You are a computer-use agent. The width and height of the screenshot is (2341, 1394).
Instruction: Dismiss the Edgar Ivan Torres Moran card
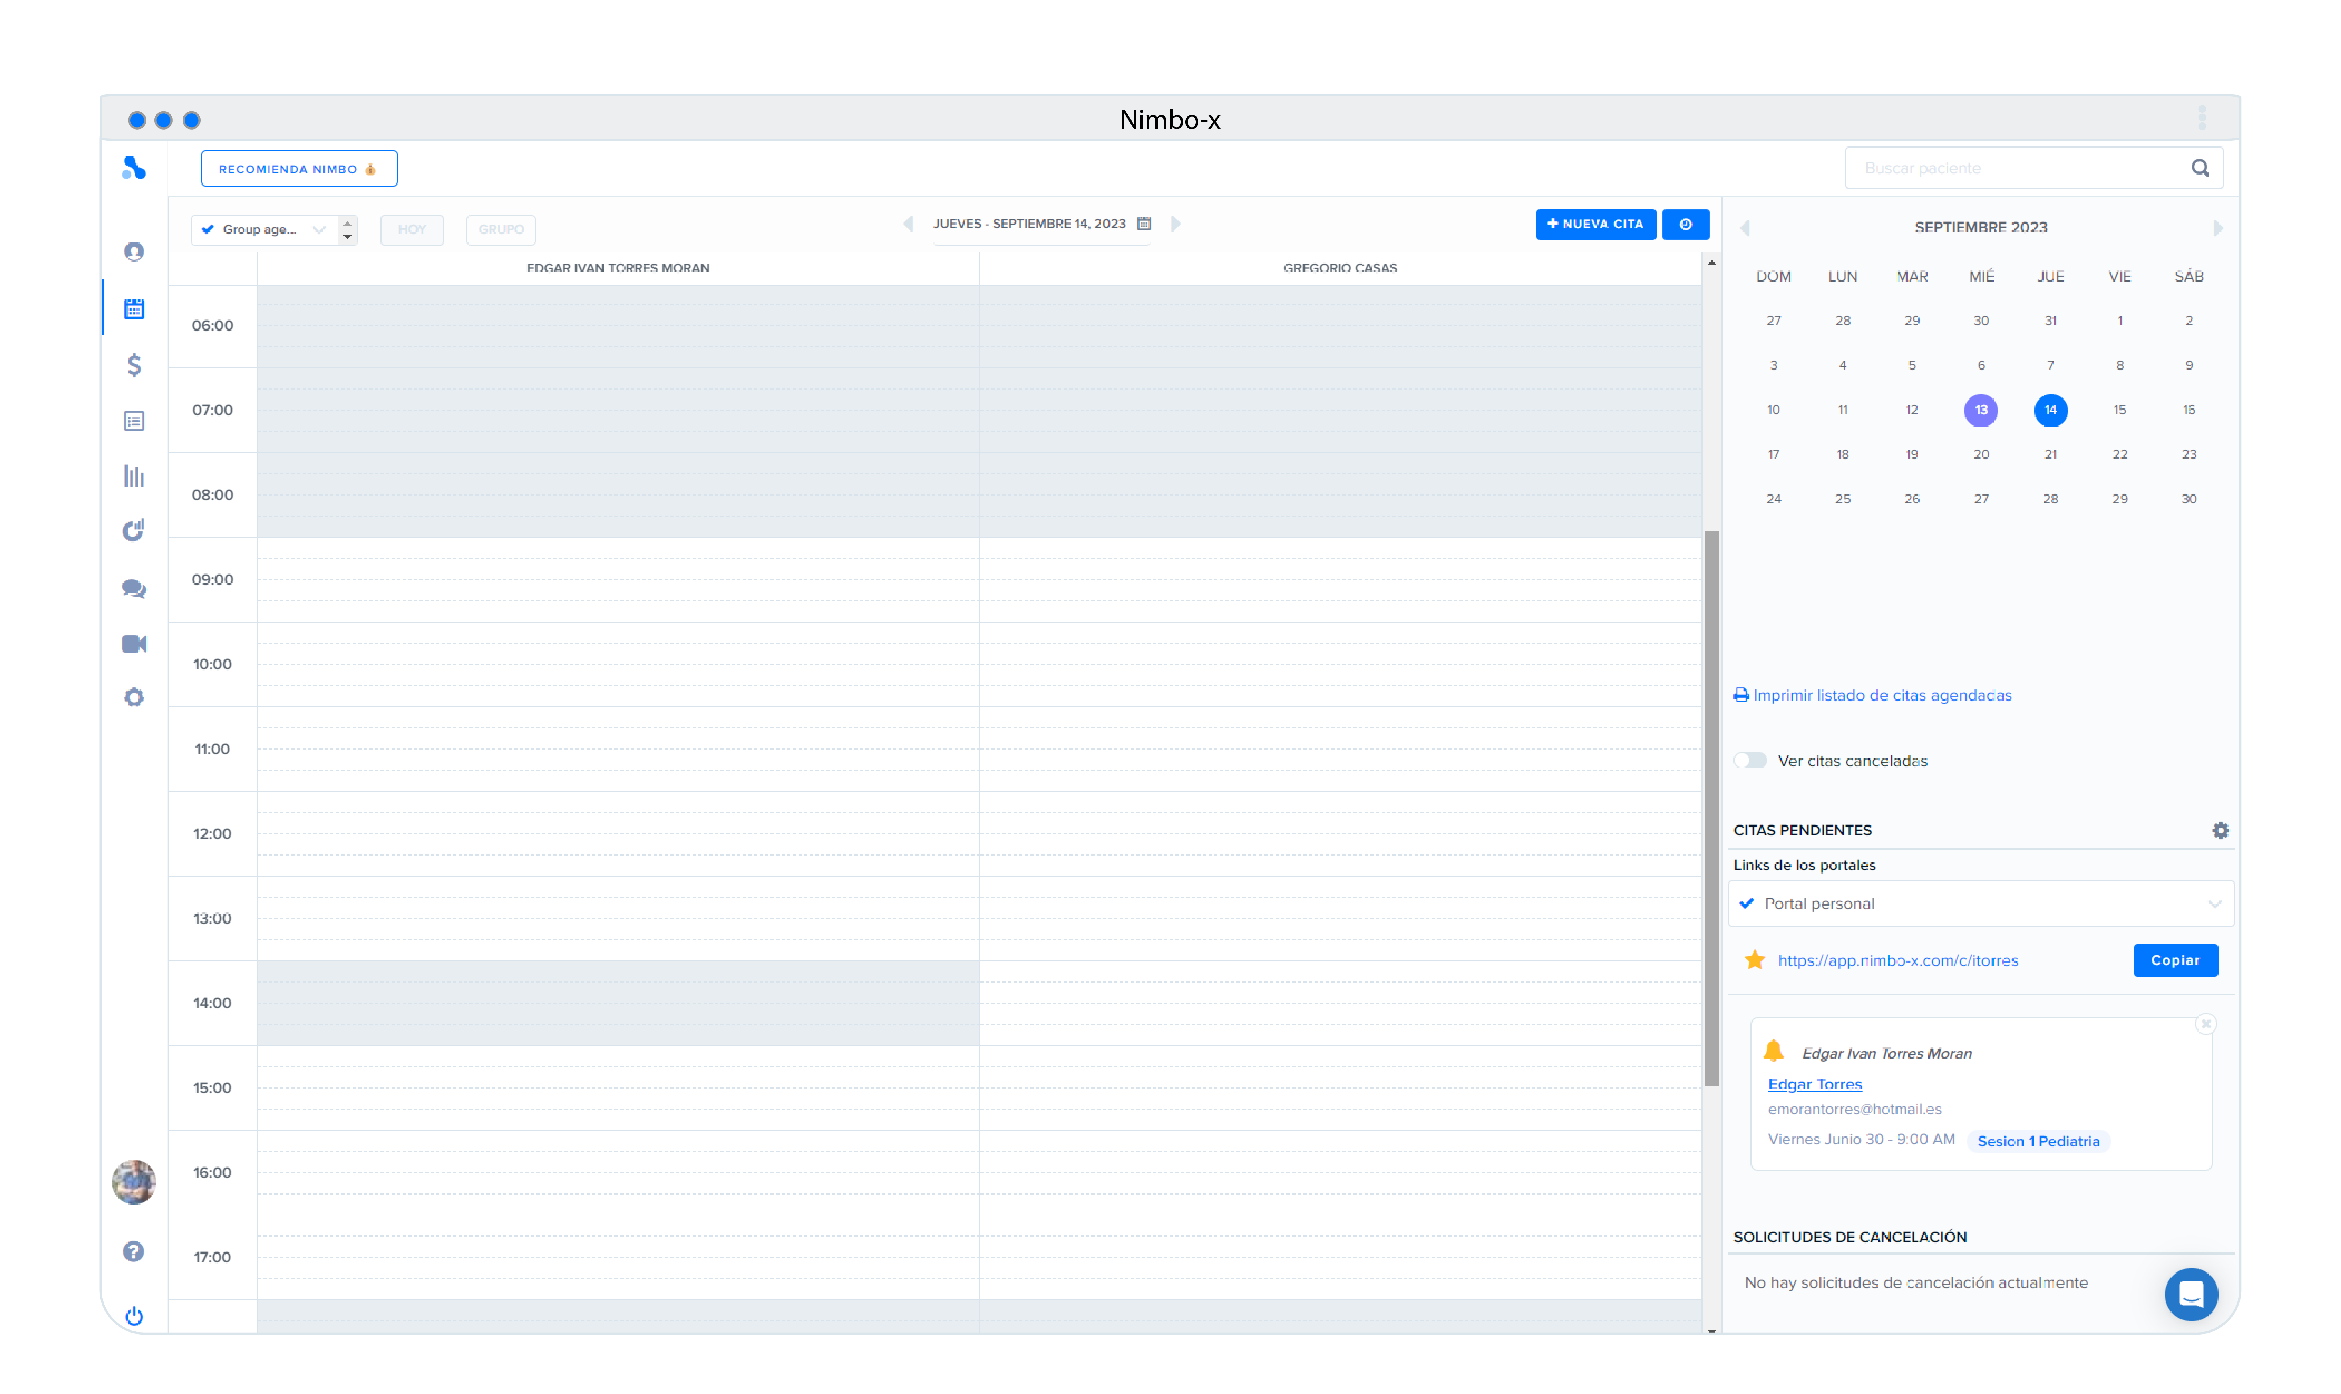click(2207, 1024)
